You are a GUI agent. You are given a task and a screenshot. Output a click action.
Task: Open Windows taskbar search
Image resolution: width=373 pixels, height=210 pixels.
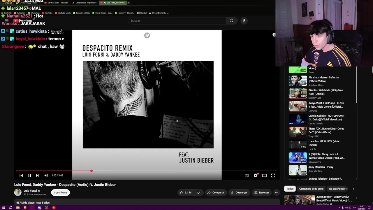[x=10, y=208]
